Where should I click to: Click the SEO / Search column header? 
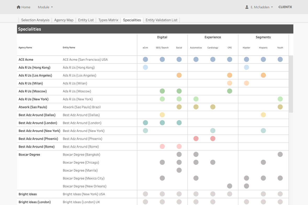162,48
